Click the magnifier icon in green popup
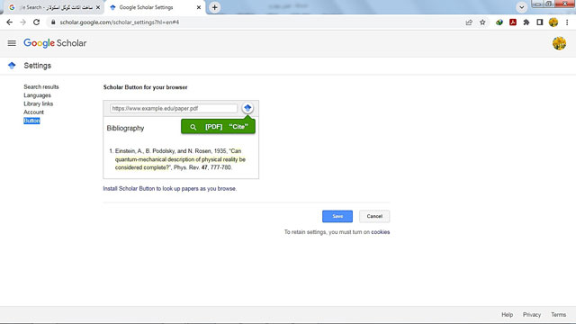Image resolution: width=576 pixels, height=324 pixels. pos(193,127)
